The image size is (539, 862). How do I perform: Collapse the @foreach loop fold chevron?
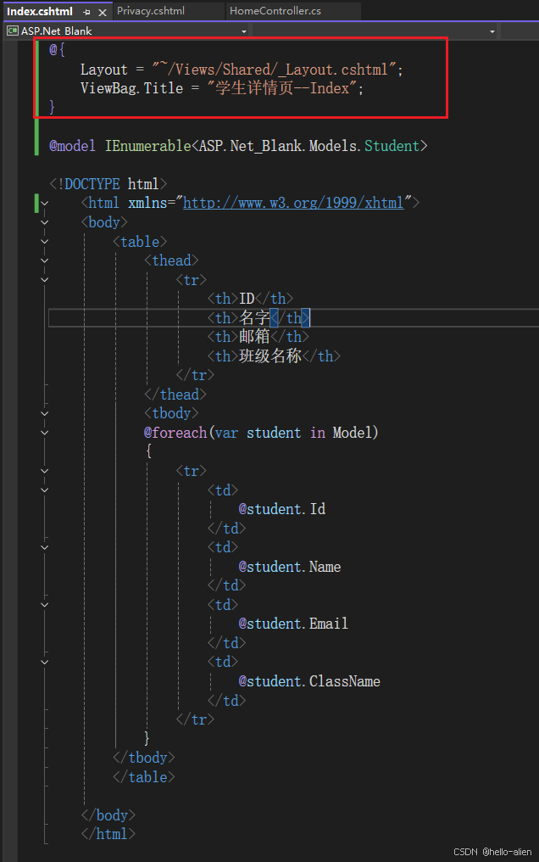45,433
